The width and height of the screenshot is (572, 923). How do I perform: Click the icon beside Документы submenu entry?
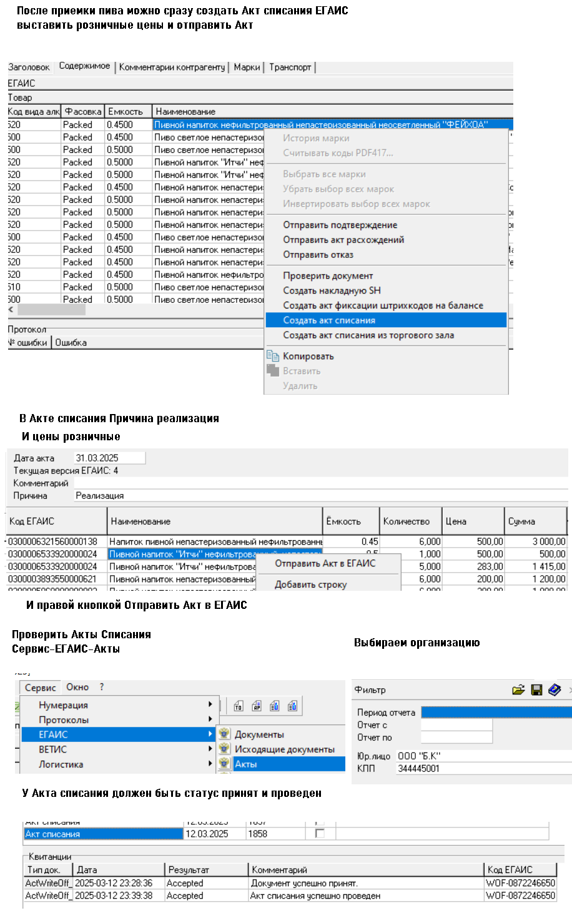[x=225, y=734]
